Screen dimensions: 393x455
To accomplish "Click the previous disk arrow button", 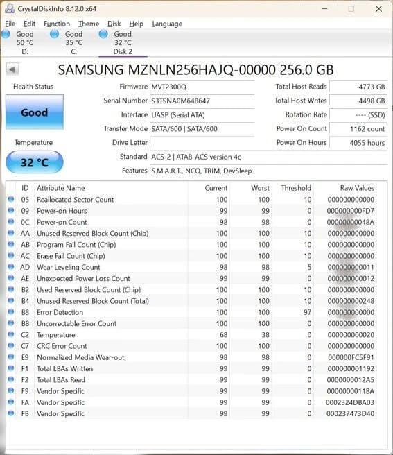I will [x=12, y=69].
